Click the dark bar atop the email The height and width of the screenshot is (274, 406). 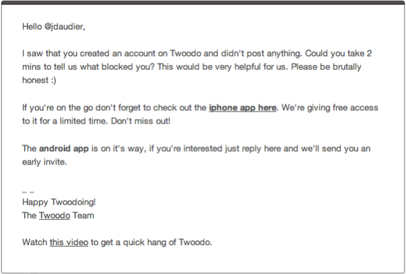pos(203,2)
